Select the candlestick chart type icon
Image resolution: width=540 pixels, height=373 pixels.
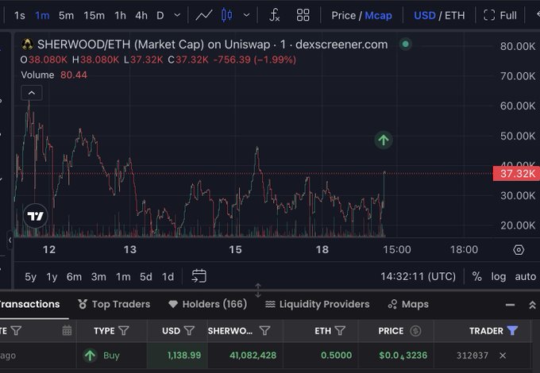(x=226, y=15)
